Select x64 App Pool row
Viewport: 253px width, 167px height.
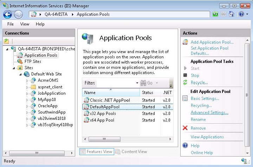(x=102, y=120)
